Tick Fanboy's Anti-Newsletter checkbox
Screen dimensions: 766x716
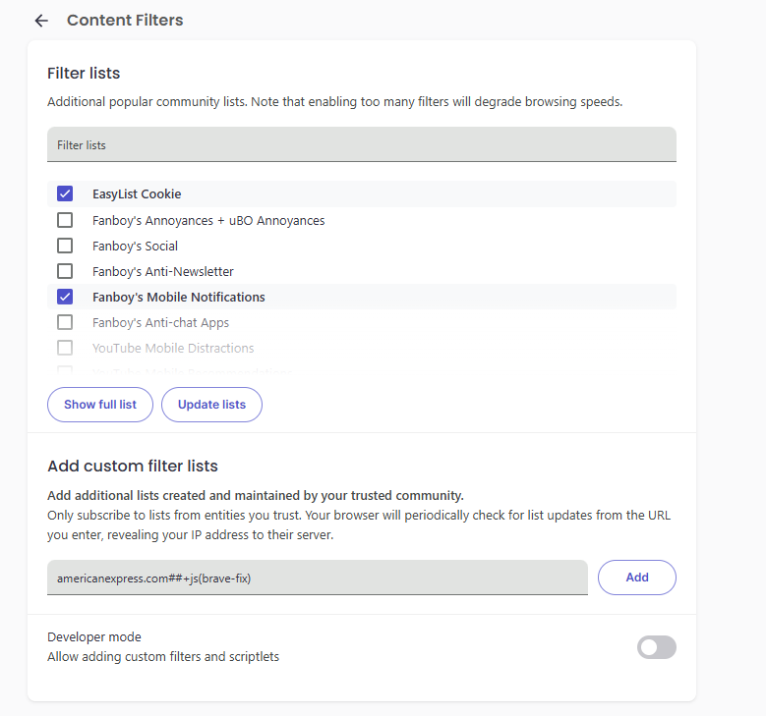click(65, 271)
